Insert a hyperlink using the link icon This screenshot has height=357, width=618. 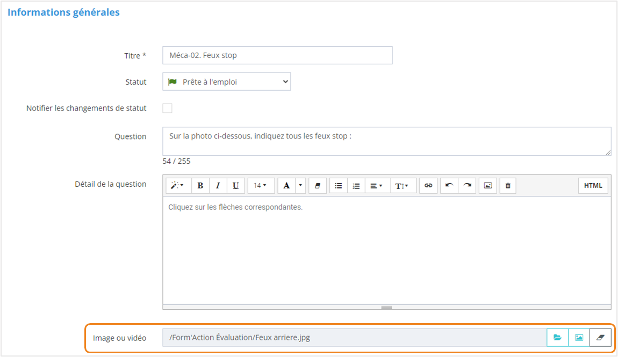(x=428, y=186)
